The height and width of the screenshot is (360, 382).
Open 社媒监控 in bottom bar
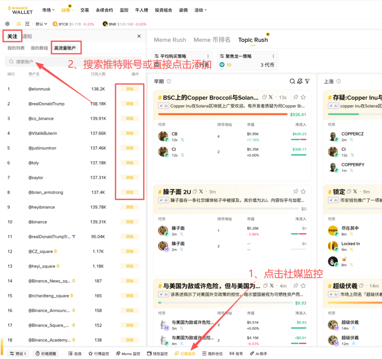coord(185,354)
